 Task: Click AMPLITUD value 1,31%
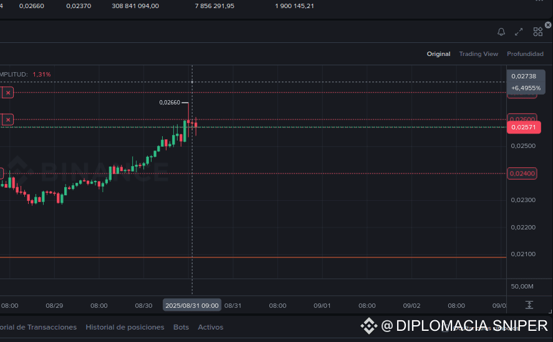(42, 74)
